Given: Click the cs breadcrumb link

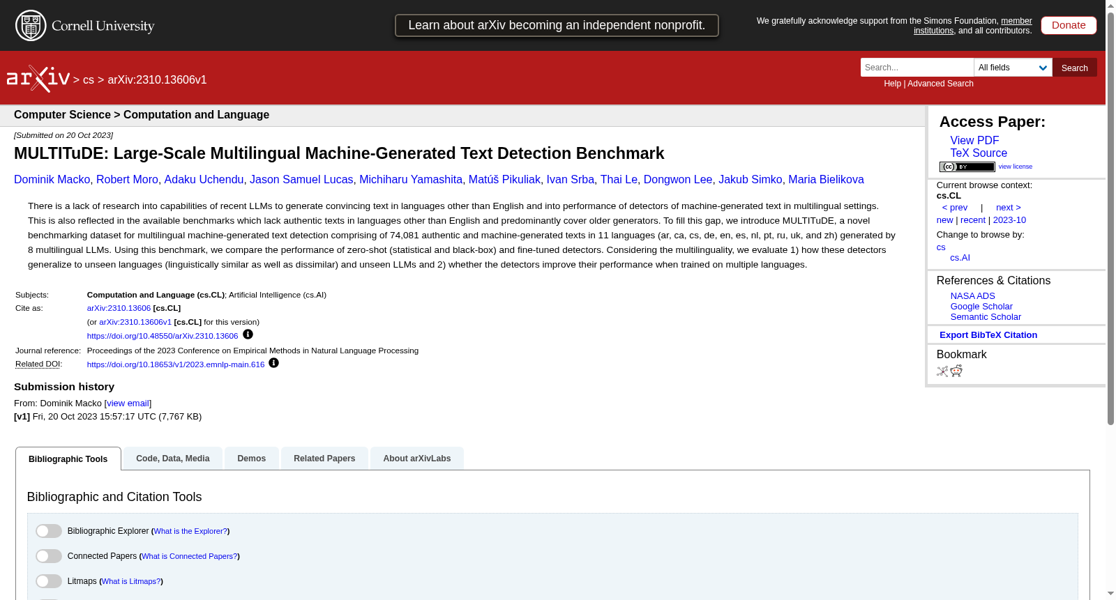Looking at the screenshot, I should [89, 79].
